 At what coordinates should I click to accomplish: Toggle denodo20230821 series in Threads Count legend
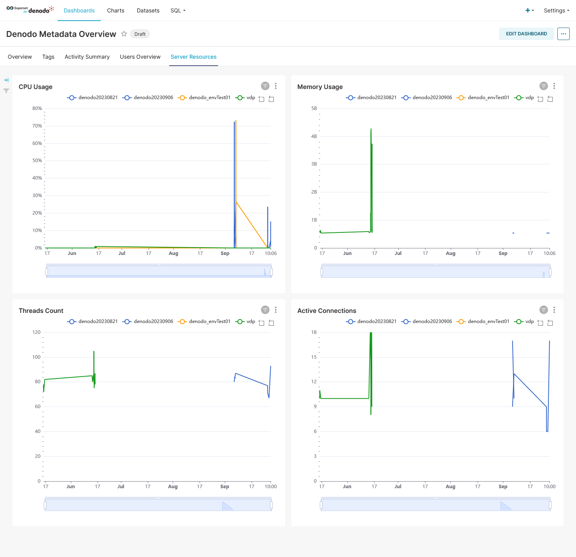(x=93, y=321)
